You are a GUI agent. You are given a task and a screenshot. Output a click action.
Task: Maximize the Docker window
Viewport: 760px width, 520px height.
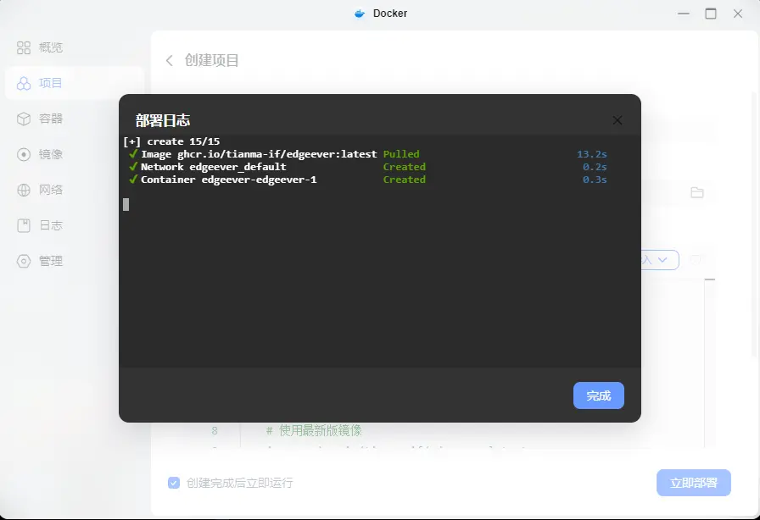(711, 14)
